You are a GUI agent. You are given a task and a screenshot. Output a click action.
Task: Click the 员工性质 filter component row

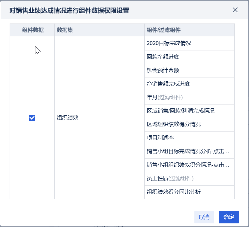[189, 179]
